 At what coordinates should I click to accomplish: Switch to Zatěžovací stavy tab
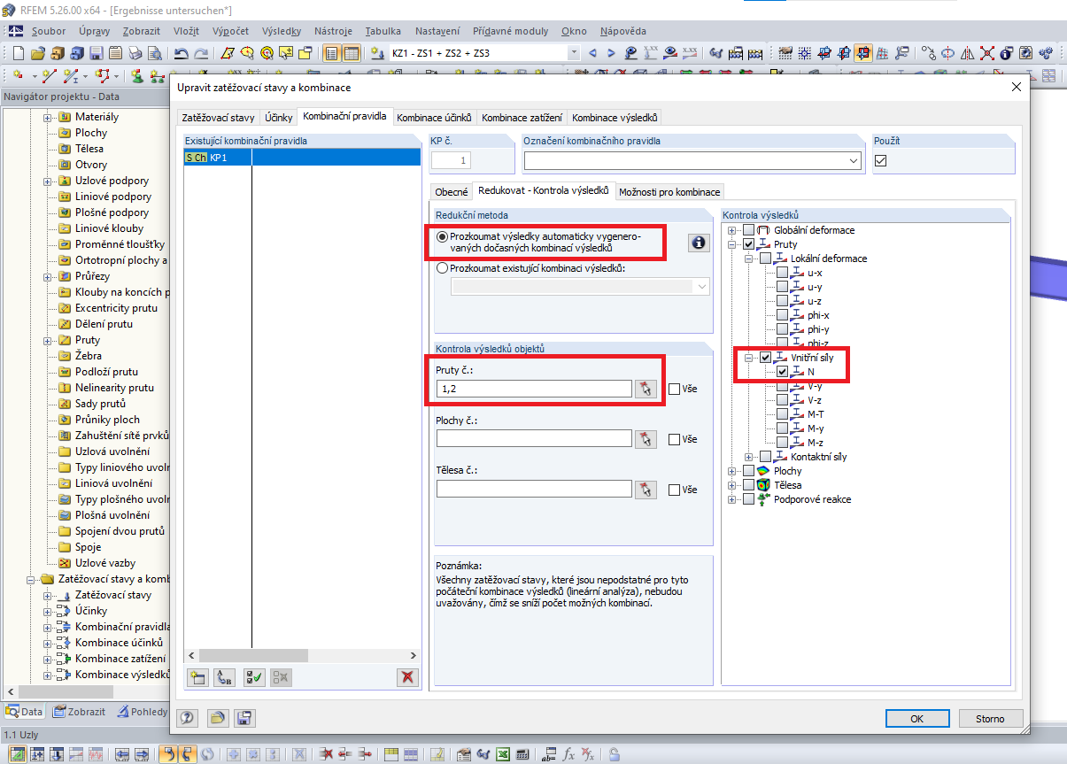pos(218,117)
